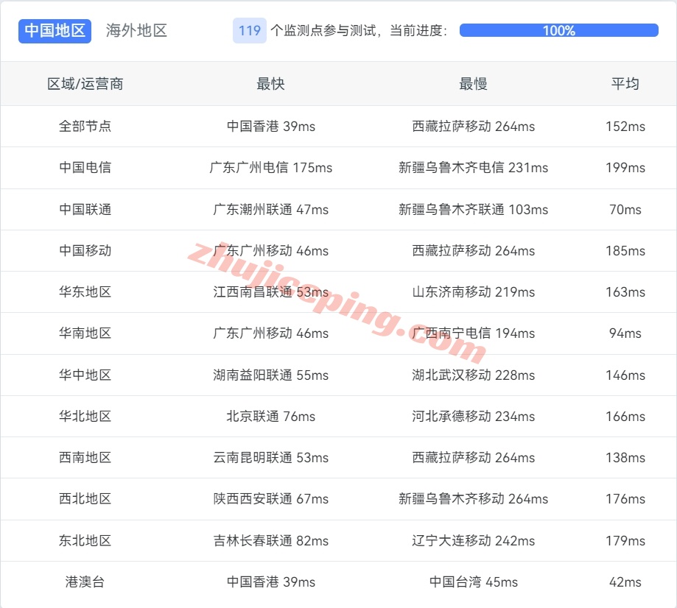Select the 中国地区 tab

pyautogui.click(x=55, y=31)
